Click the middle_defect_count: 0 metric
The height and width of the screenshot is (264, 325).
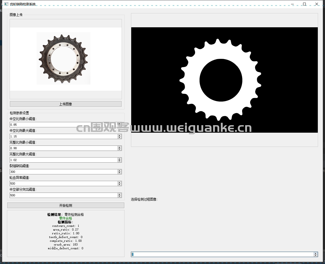click(x=66, y=248)
